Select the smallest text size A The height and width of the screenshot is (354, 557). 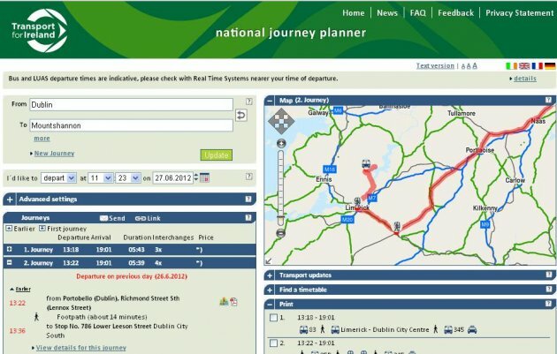pyautogui.click(x=463, y=66)
